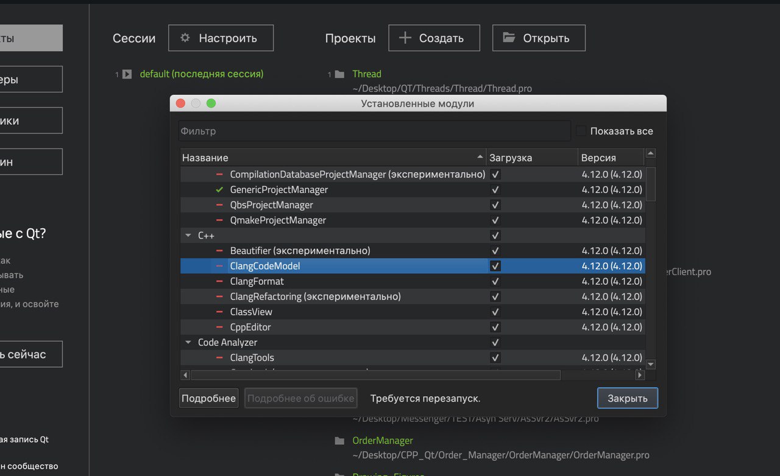Click the vertical scrollbar thumb of plugin list
Viewport: 780px width, 476px height.
[651, 183]
